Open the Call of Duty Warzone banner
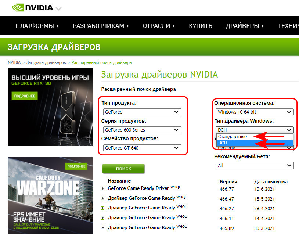 pos(51,195)
